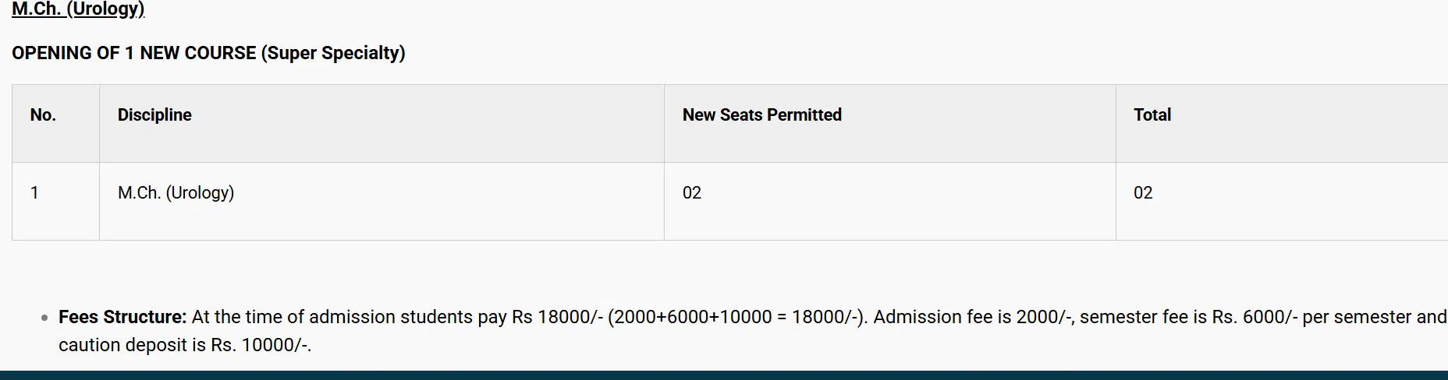Click the bold 'Fees Structure:' label

click(x=122, y=317)
